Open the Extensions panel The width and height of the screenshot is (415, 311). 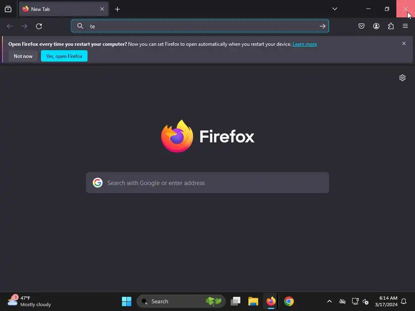tap(391, 26)
